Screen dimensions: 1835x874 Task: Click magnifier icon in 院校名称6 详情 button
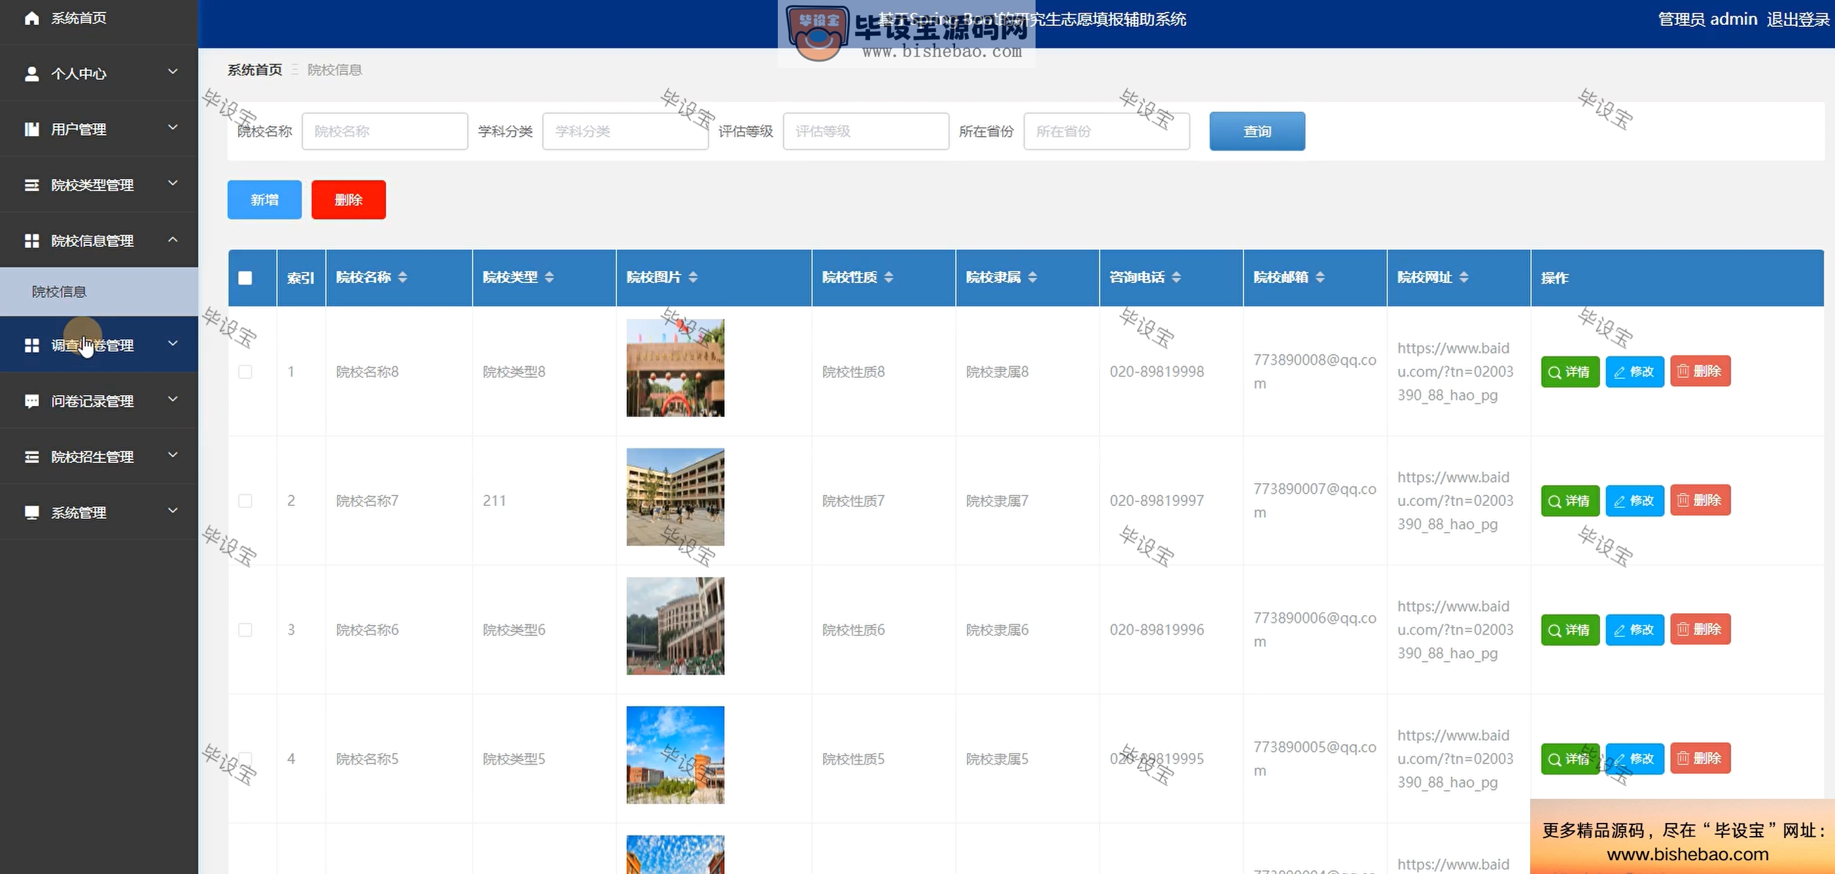click(1554, 630)
